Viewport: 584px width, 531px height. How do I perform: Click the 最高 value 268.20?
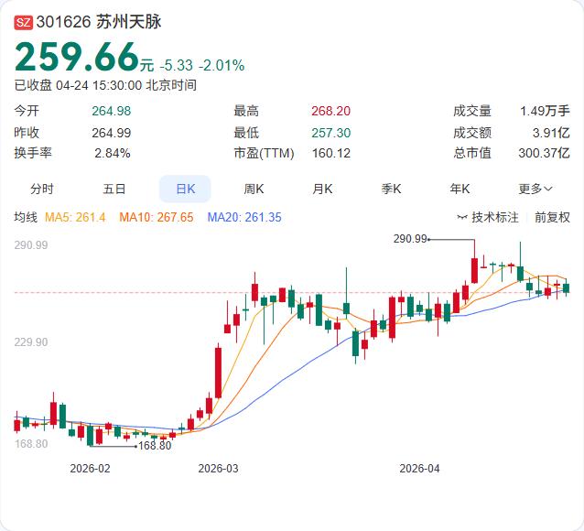point(330,111)
